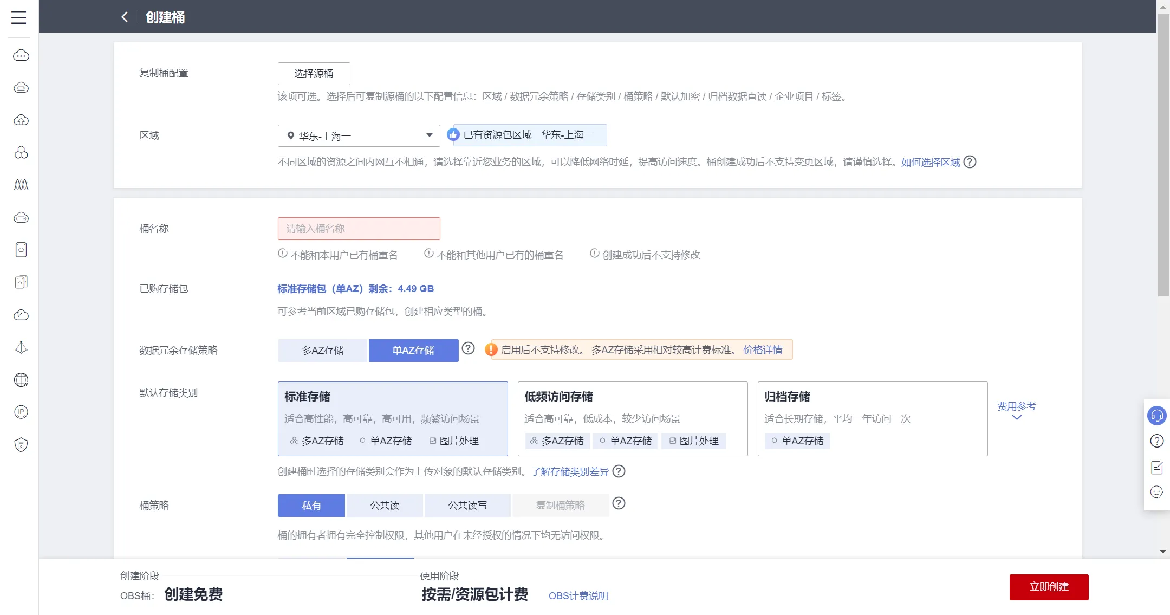This screenshot has width=1170, height=615.
Task: Click the 立即创建 button
Action: 1049,587
